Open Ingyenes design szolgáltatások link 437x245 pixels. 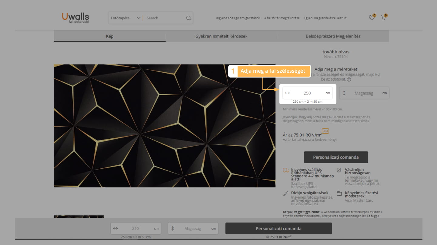[238, 18]
